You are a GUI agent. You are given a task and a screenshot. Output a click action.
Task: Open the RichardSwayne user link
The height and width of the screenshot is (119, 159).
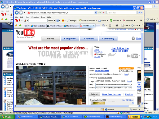102,71
